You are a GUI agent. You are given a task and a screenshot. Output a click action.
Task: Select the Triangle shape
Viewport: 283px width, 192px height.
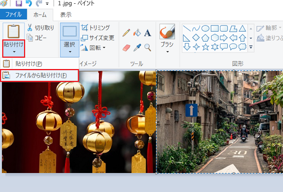pos(242,28)
